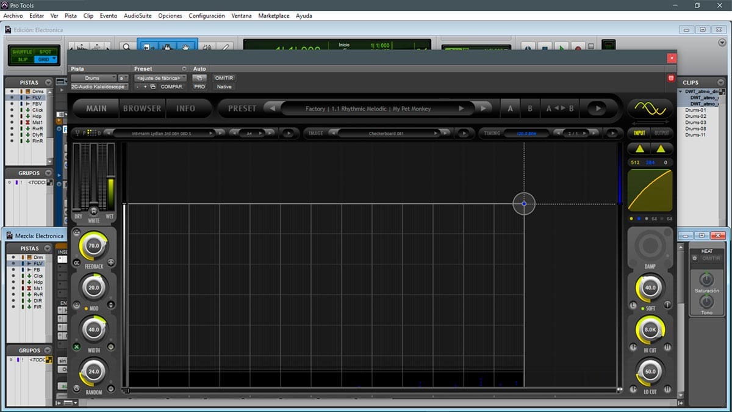Click the 2C-Audio Kaleidoscope plug-in selector
732x412 pixels.
99,87
